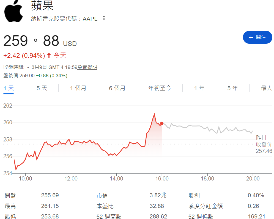274x219 pixels.
Task: Select the 6 個月 time range
Action: pos(117,88)
